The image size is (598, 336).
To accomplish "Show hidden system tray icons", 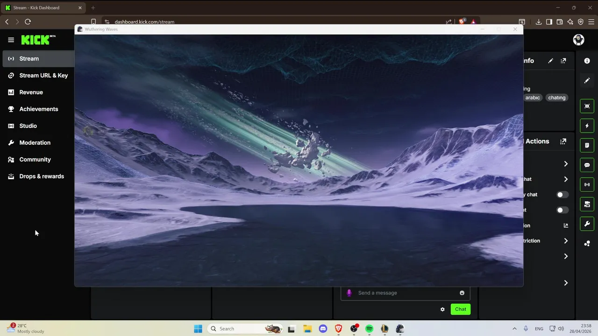I will [514, 329].
